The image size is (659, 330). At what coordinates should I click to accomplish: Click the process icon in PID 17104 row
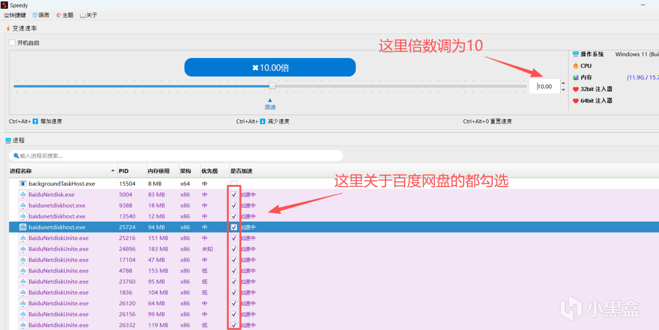(x=23, y=260)
